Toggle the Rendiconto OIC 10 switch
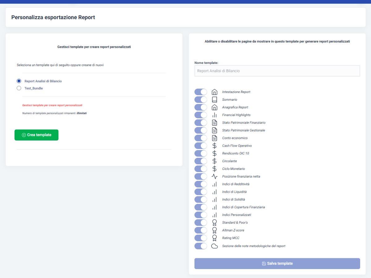The height and width of the screenshot is (278, 371). pyautogui.click(x=201, y=154)
